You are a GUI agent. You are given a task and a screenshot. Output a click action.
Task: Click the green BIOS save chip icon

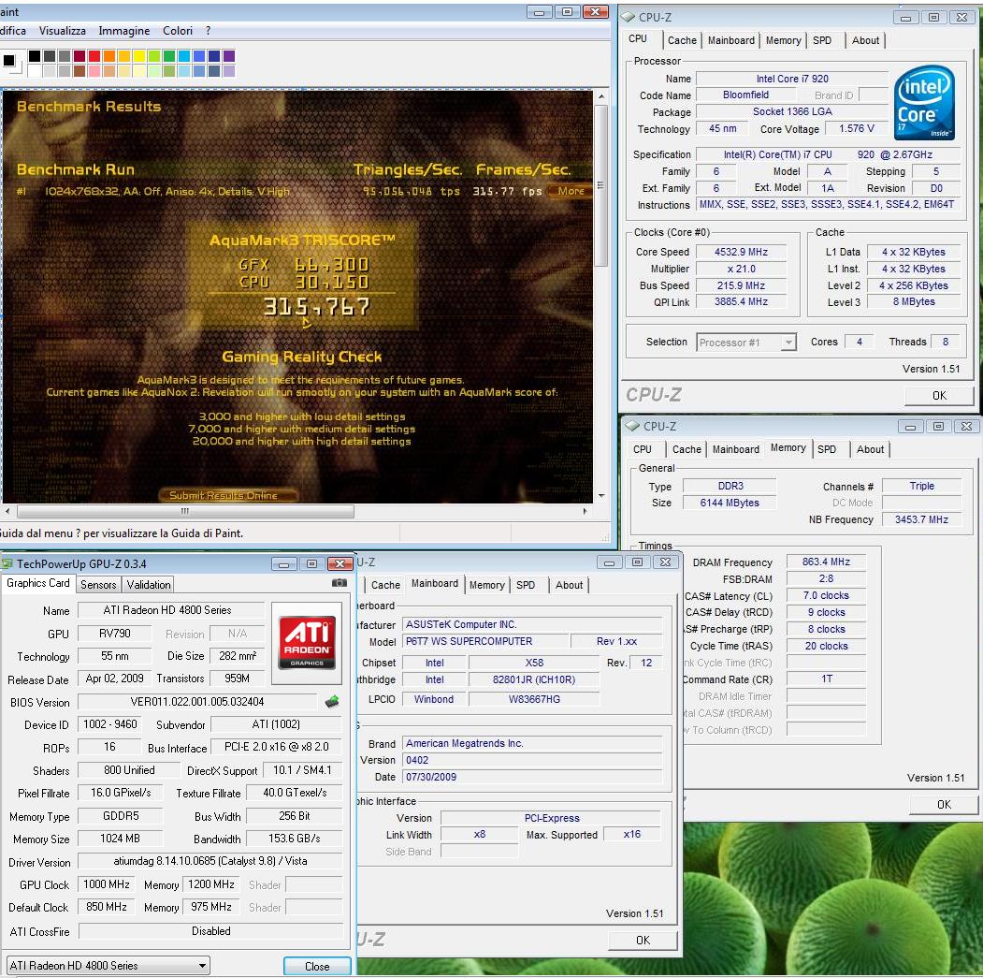[332, 701]
